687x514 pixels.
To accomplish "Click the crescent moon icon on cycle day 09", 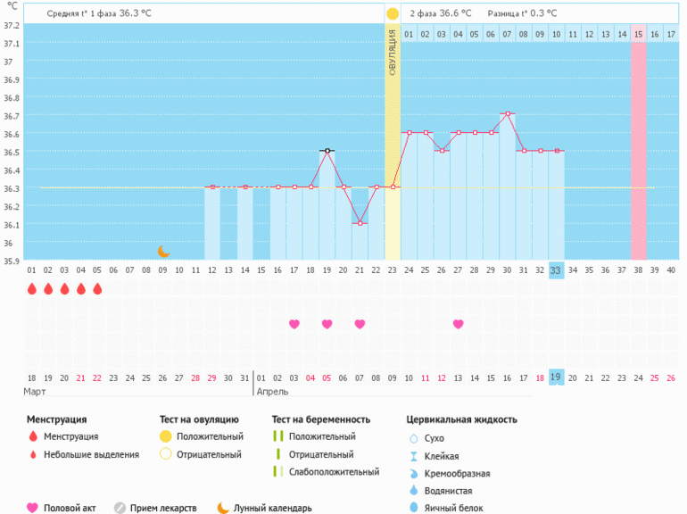I will pyautogui.click(x=163, y=252).
